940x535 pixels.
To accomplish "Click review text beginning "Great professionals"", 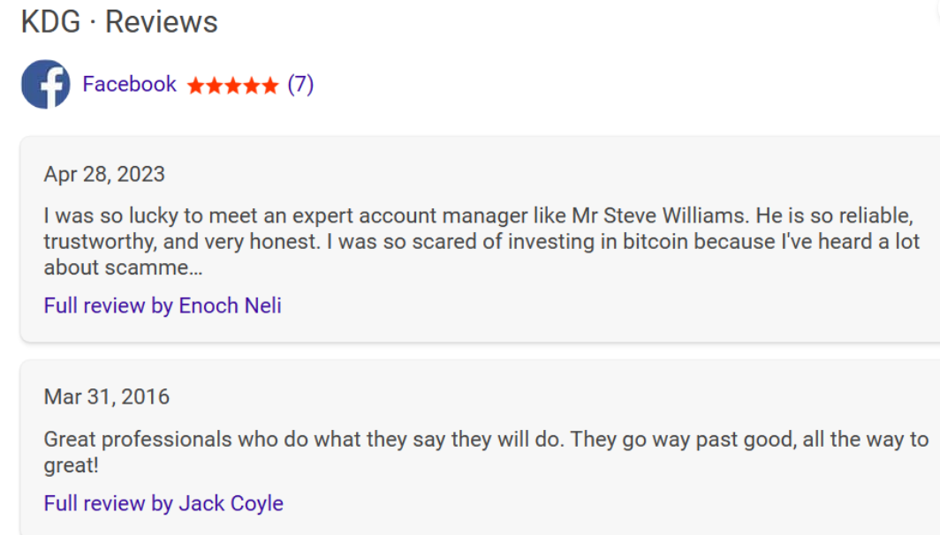I will [x=486, y=452].
